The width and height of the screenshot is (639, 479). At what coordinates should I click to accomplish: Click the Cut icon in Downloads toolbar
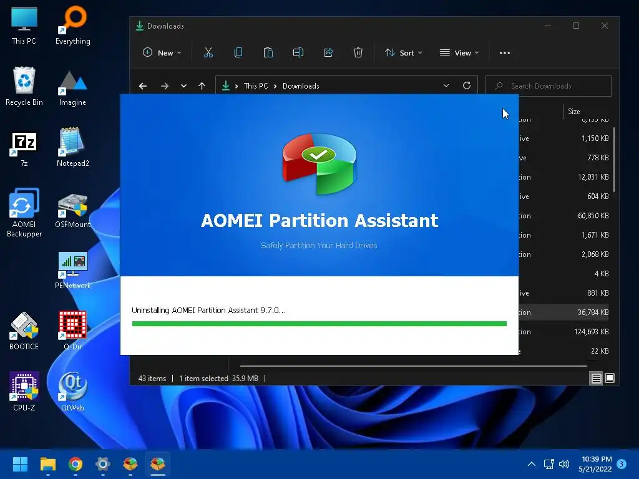pos(208,52)
